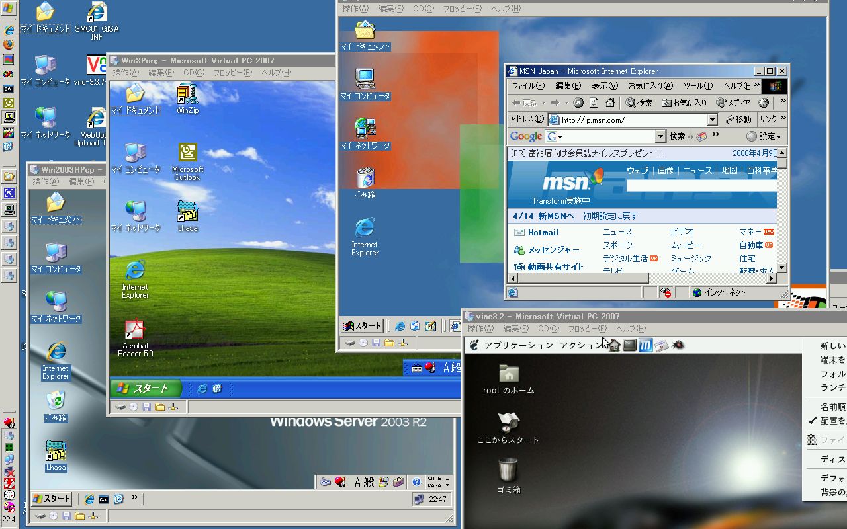Click the Stop button in MSN browser
The width and height of the screenshot is (847, 529).
tap(578, 103)
